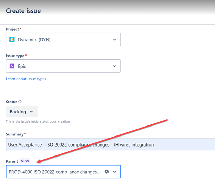The width and height of the screenshot is (215, 181).
Task: Click the Issue type field label
Action: pyautogui.click(x=15, y=55)
